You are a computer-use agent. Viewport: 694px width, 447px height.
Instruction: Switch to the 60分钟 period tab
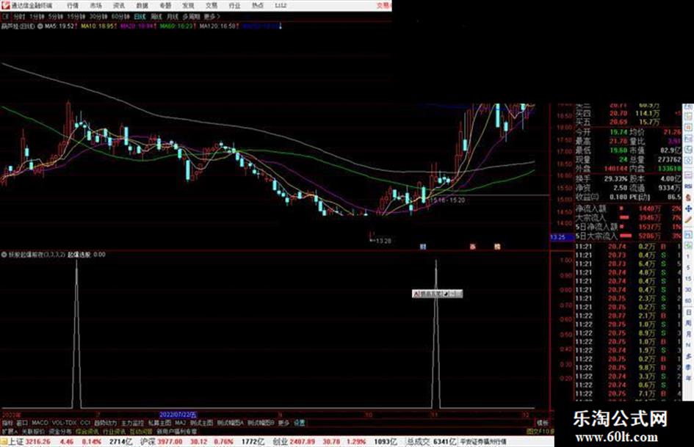click(x=120, y=17)
